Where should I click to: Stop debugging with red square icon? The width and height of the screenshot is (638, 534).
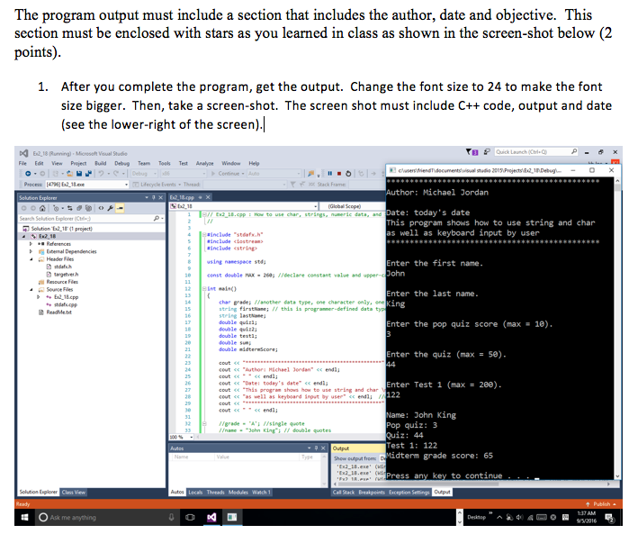(339, 174)
